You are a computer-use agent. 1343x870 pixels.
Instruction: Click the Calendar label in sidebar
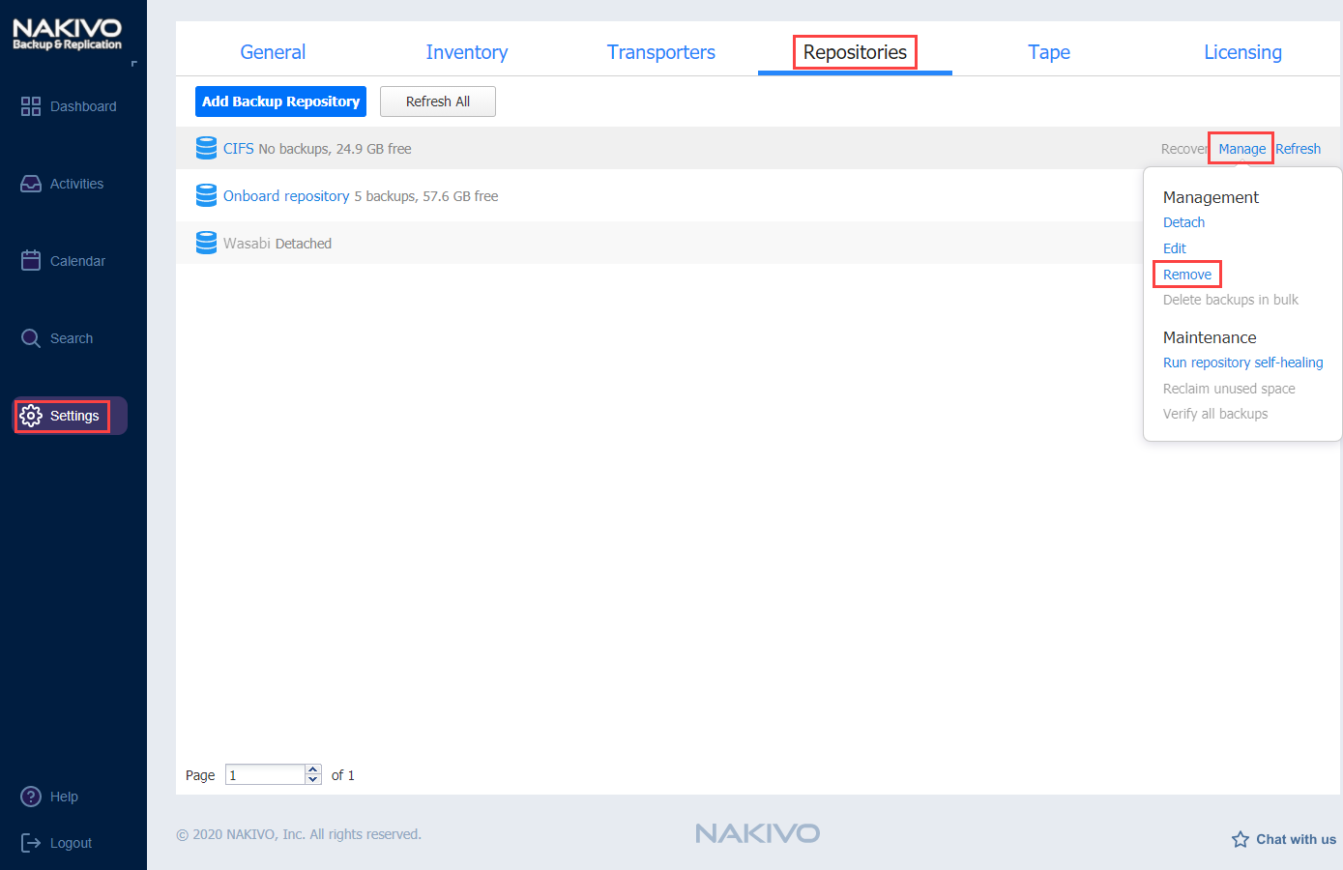pyautogui.click(x=77, y=261)
